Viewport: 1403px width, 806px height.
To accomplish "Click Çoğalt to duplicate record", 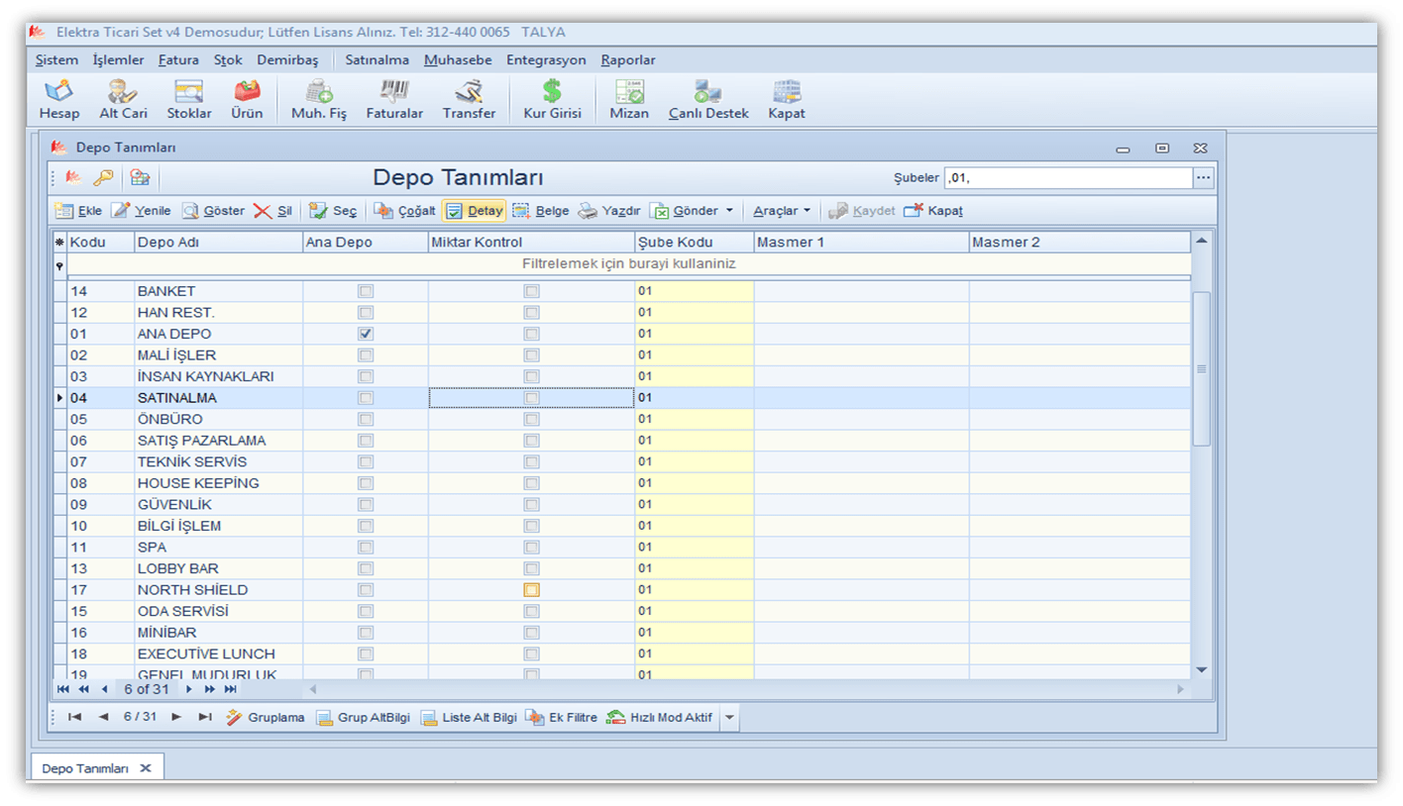I will point(404,211).
